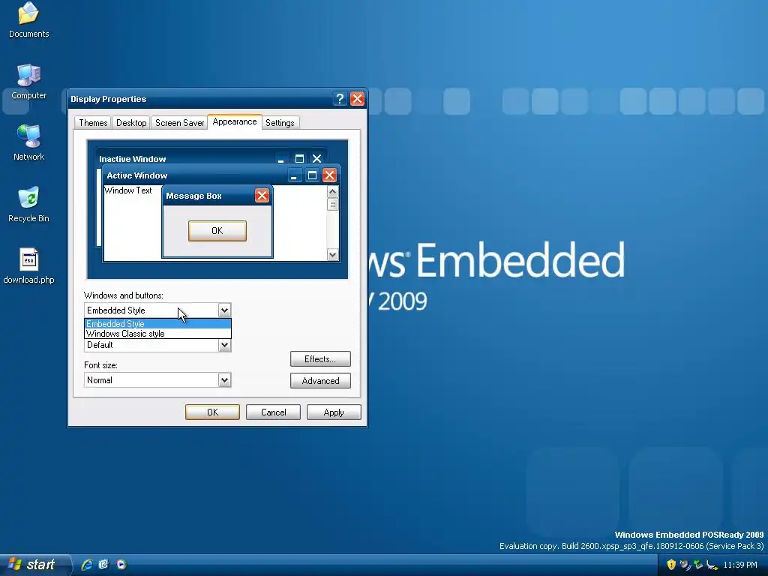The image size is (768, 576).
Task: Confirm with the dialog's main OK button
Action: [x=212, y=412]
